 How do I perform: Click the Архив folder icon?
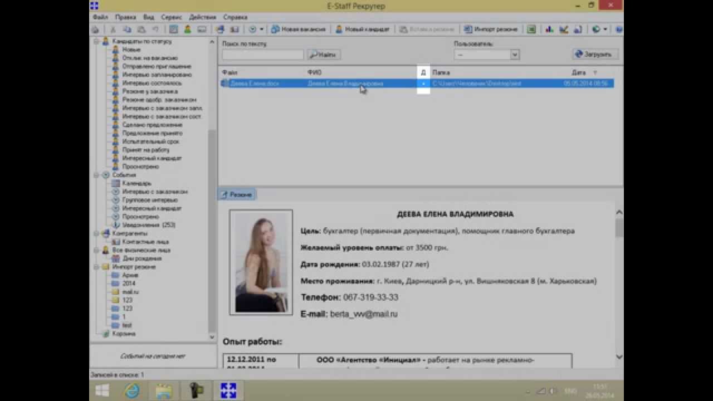point(116,275)
